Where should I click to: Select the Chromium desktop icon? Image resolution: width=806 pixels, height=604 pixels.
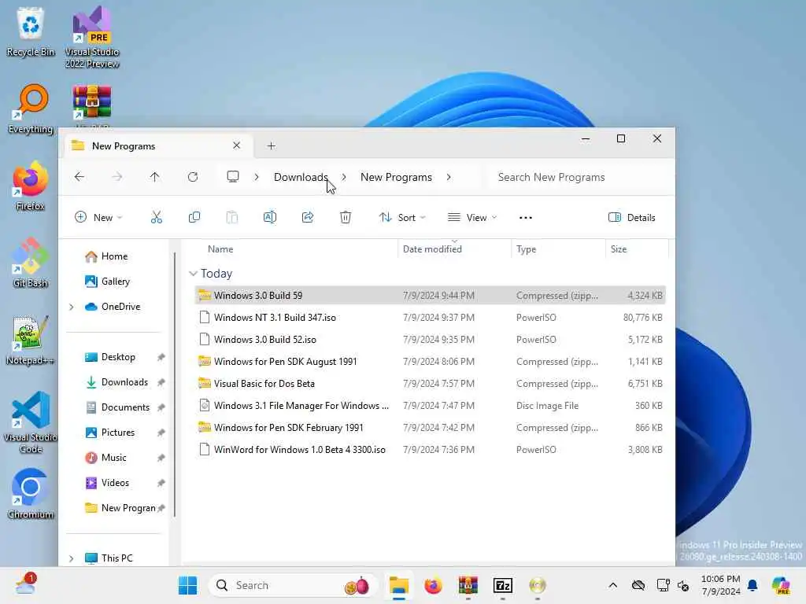coord(31,494)
